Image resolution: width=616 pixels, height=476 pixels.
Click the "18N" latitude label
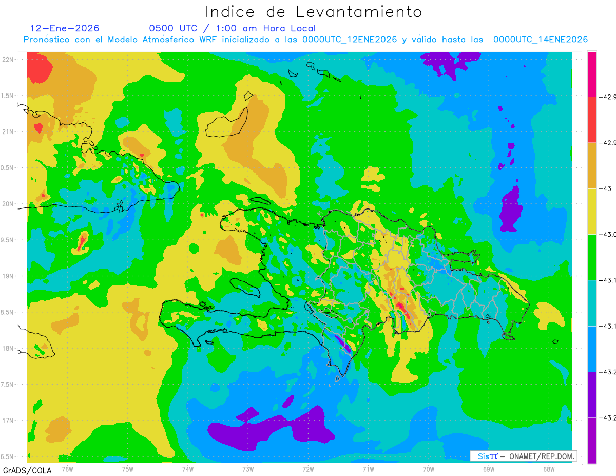(9, 348)
